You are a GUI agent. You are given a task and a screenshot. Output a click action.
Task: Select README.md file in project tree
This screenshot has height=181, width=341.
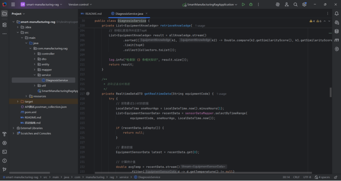[x=31, y=118]
